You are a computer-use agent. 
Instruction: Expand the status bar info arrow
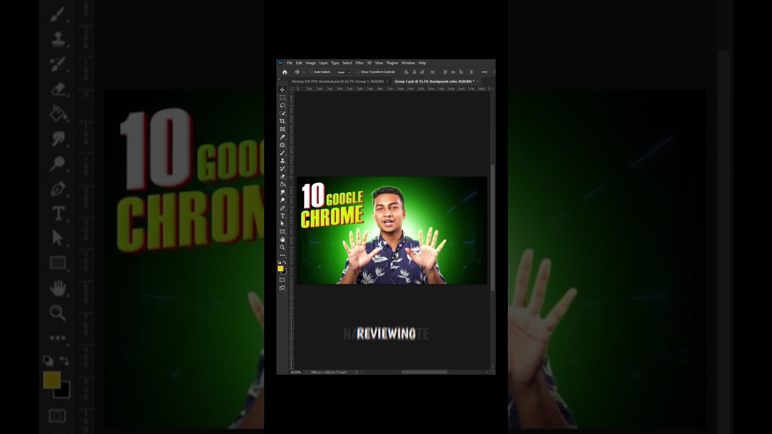pyautogui.click(x=356, y=372)
